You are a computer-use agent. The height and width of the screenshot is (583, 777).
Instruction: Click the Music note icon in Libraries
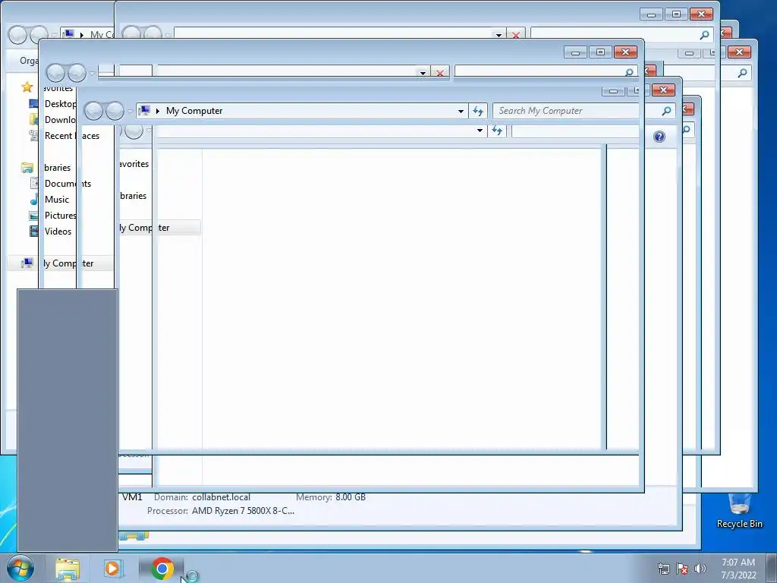[x=33, y=200]
